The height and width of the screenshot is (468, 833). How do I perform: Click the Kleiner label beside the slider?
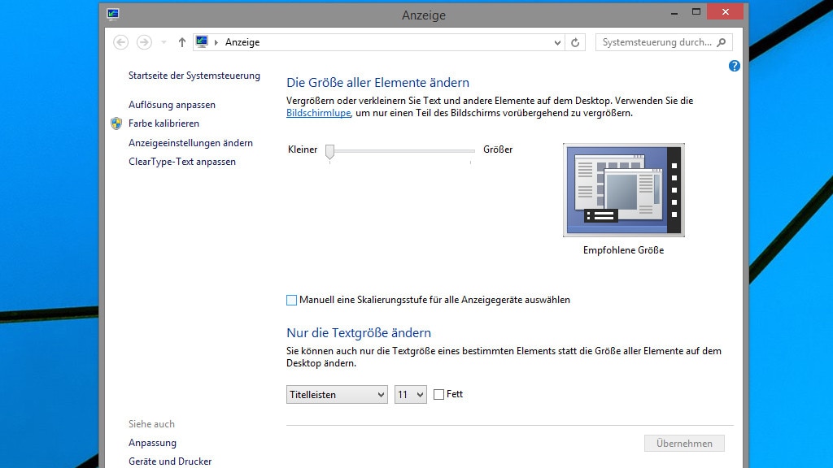coord(303,149)
